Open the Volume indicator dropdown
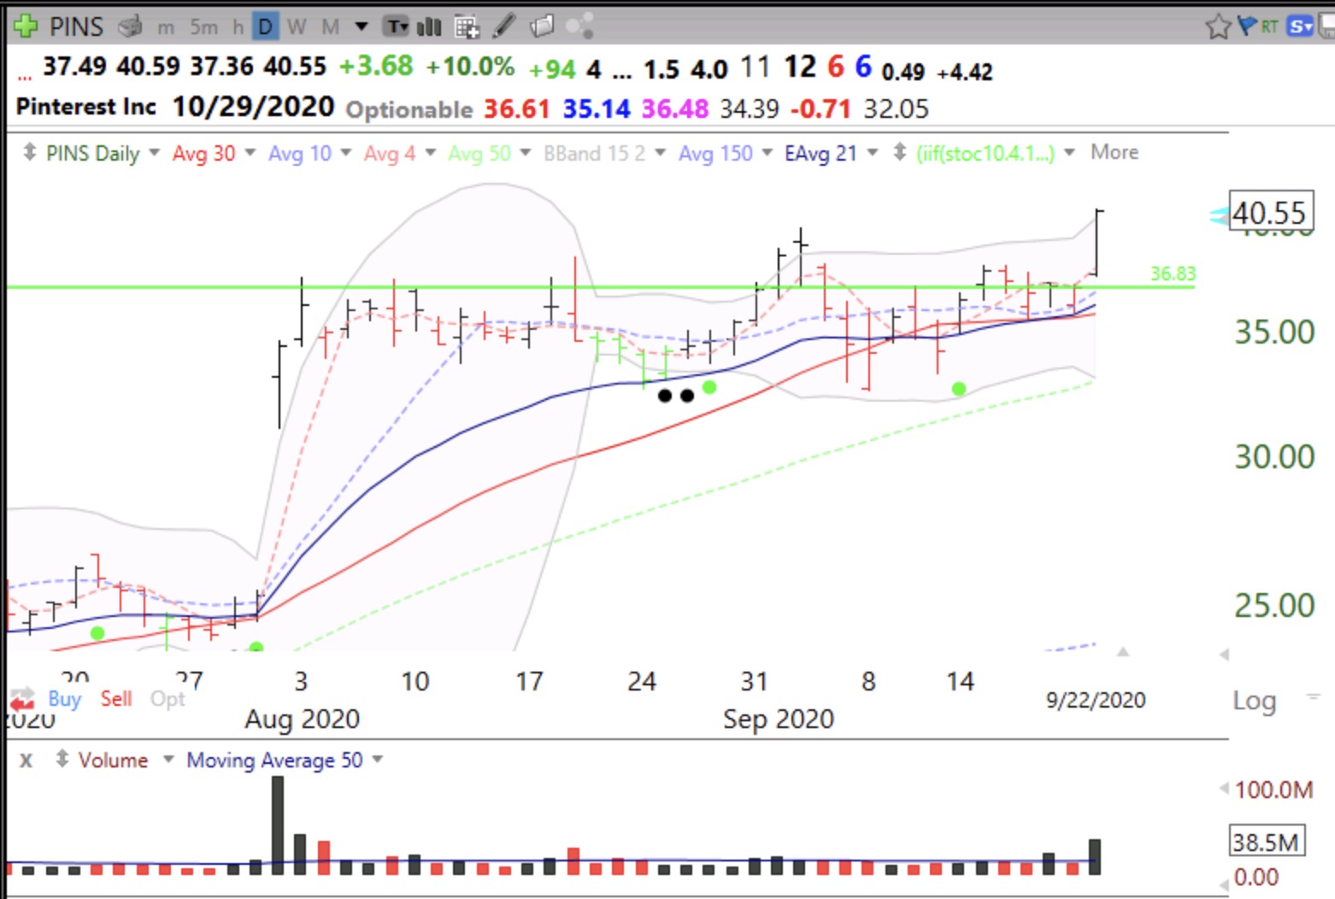 [x=168, y=760]
